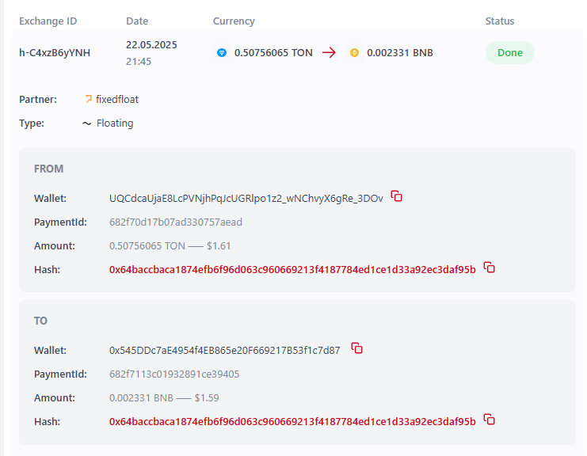
Task: Copy the FROM wallet address
Action: pos(397,196)
